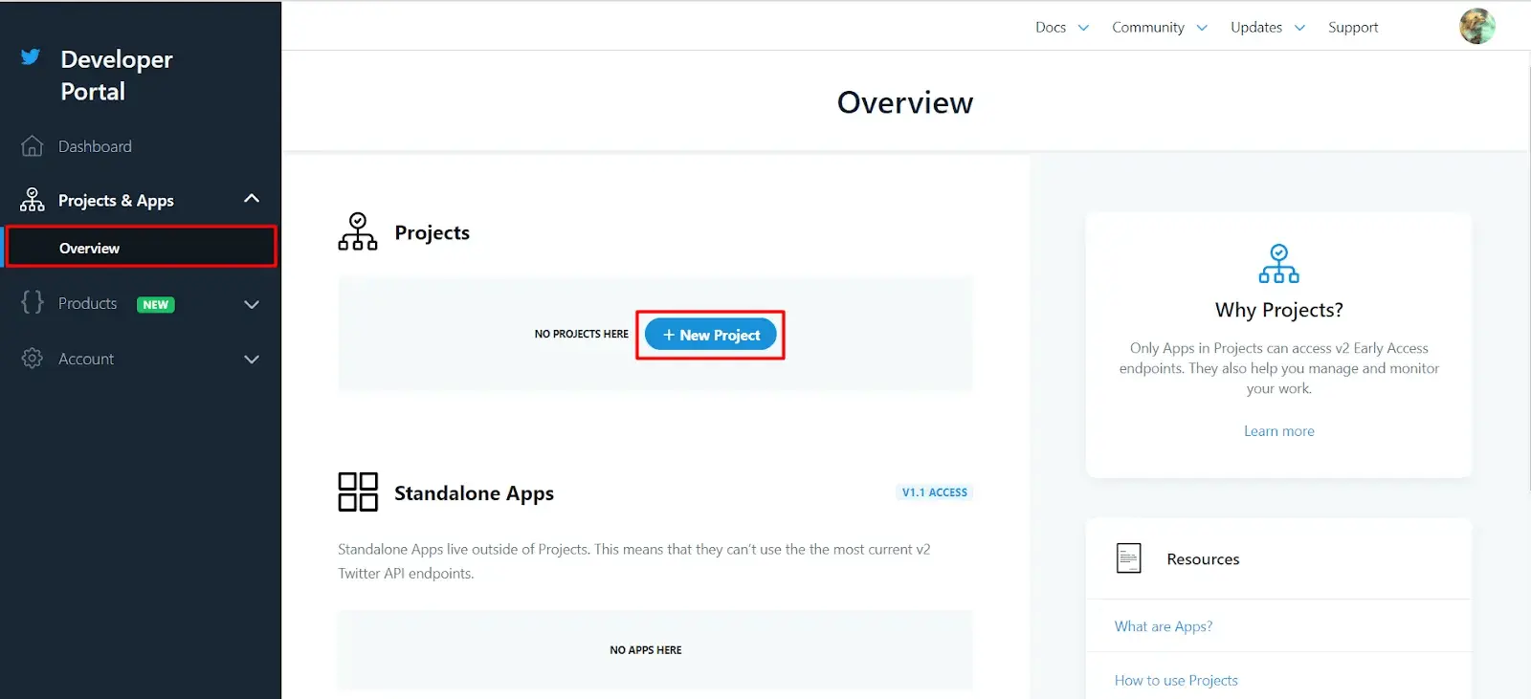Click the Developer Portal title

[117, 76]
